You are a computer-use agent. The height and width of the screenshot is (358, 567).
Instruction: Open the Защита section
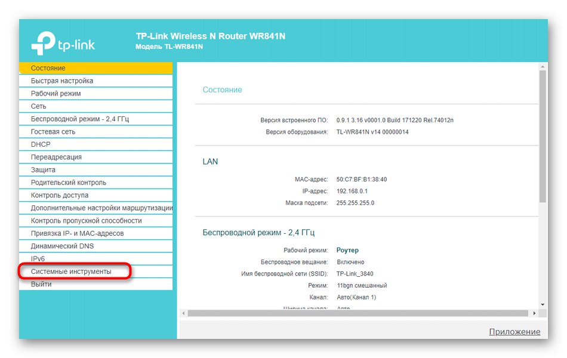coord(96,169)
